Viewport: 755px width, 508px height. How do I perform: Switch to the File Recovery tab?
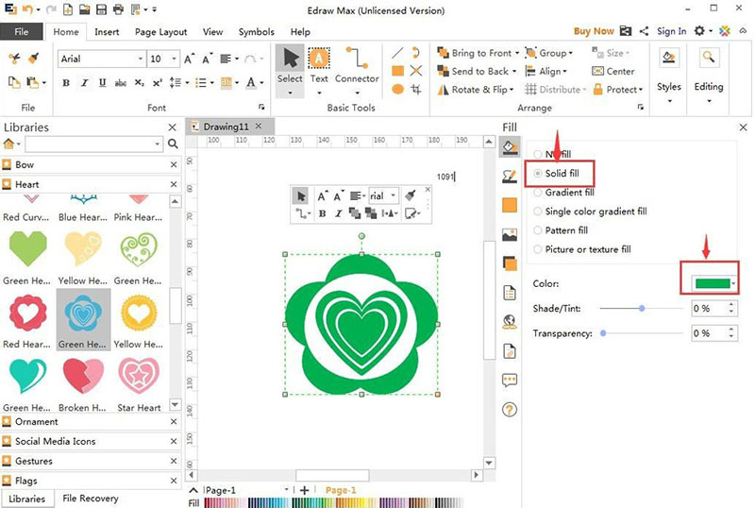[91, 499]
